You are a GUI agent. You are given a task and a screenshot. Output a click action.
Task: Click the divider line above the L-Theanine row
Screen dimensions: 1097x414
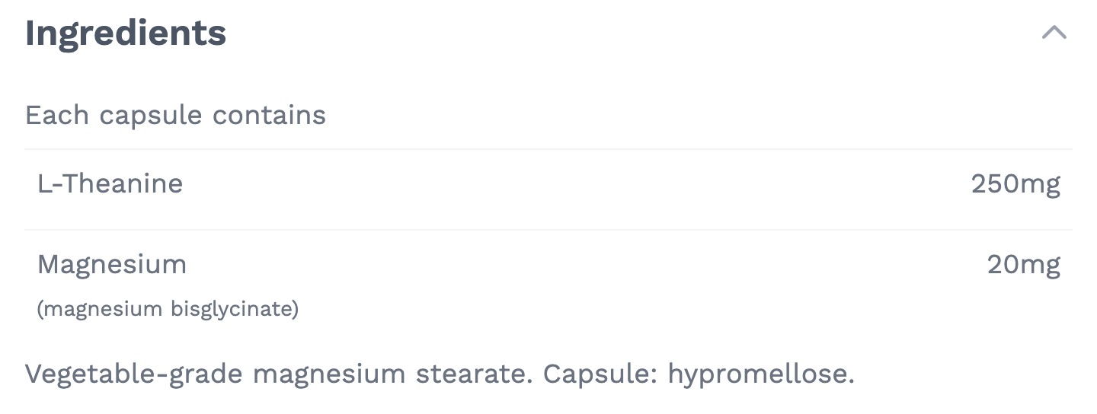pos(548,149)
